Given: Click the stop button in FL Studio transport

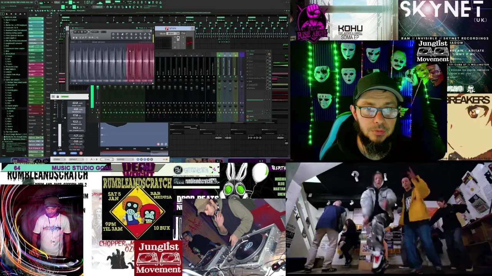Looking at the screenshot, I should (48, 2).
